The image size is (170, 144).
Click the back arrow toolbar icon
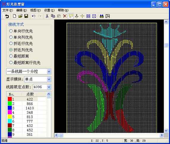(x=7, y=16)
